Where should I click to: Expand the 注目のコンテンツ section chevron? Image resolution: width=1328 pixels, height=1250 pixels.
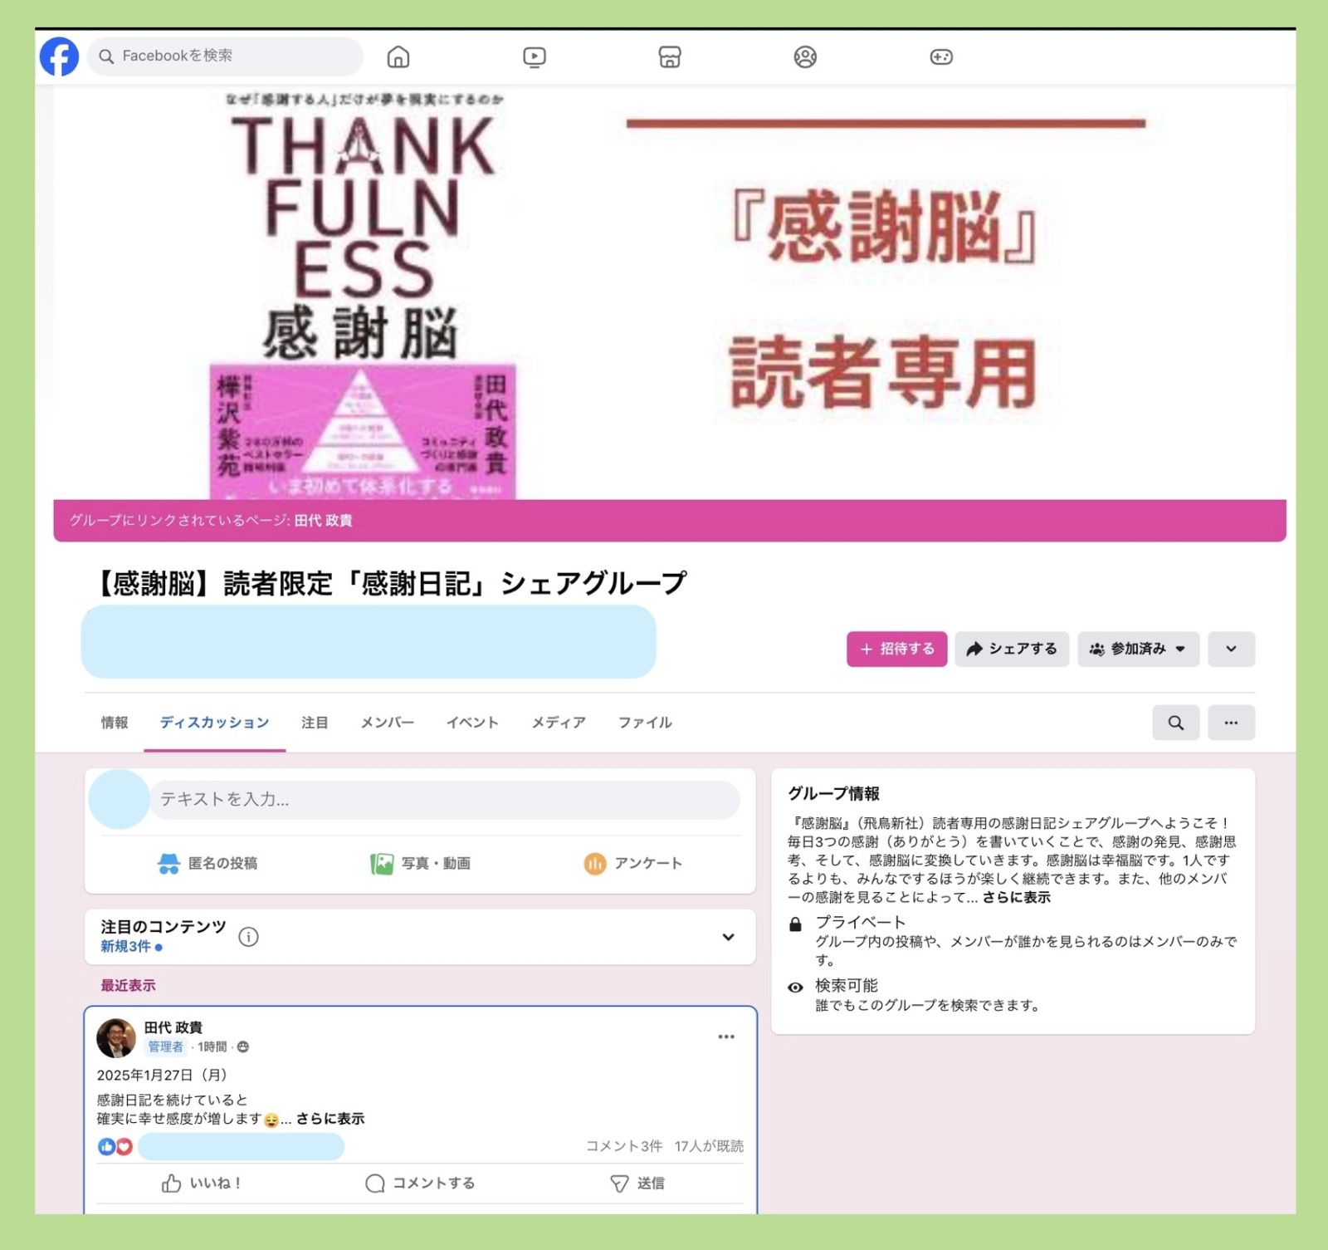[728, 937]
